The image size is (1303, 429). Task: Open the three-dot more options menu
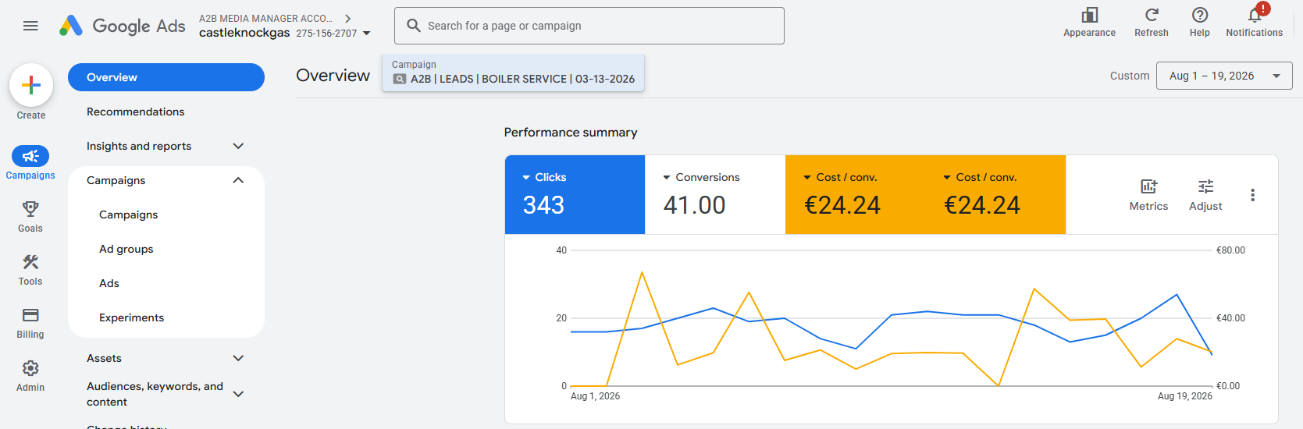1252,195
